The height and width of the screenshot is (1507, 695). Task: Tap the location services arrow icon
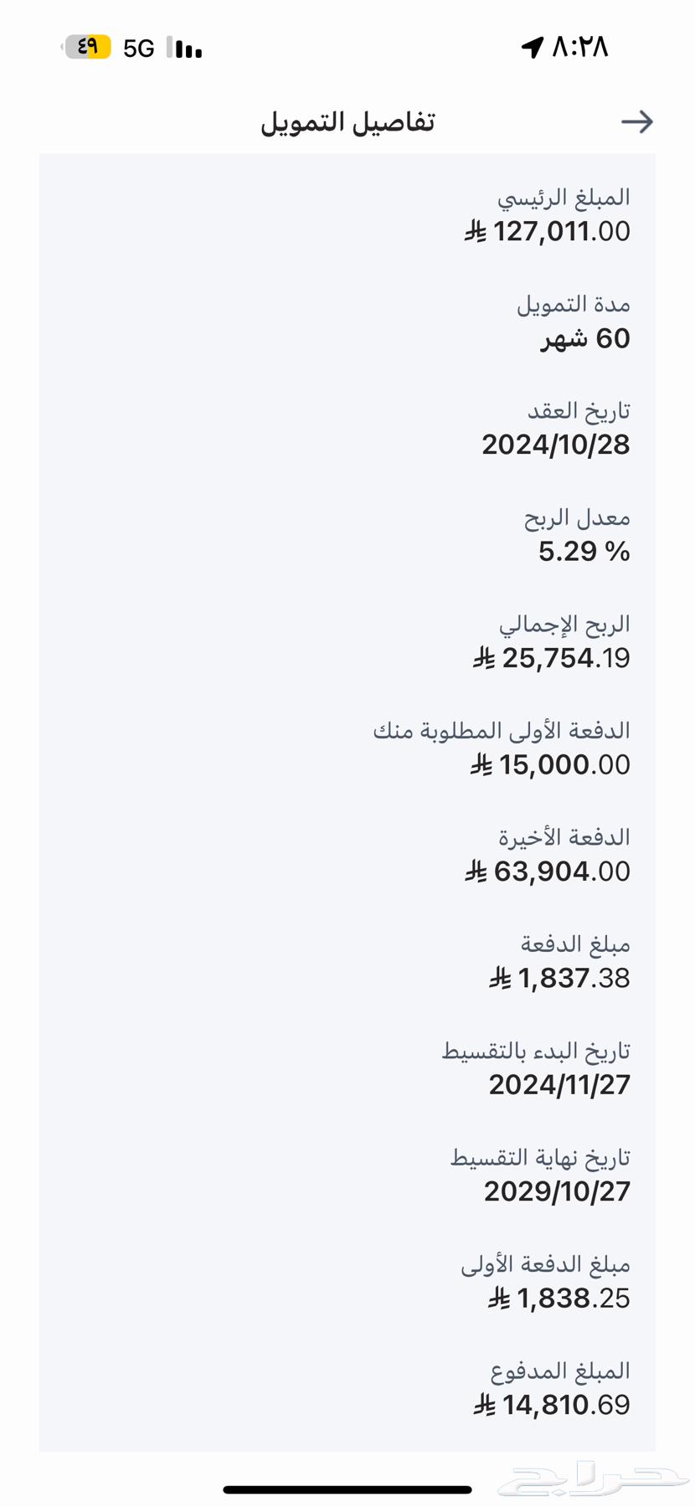click(x=533, y=47)
